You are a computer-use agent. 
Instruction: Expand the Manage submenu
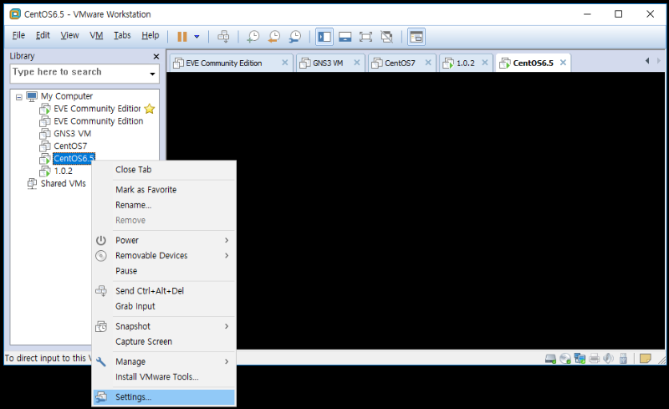click(164, 362)
